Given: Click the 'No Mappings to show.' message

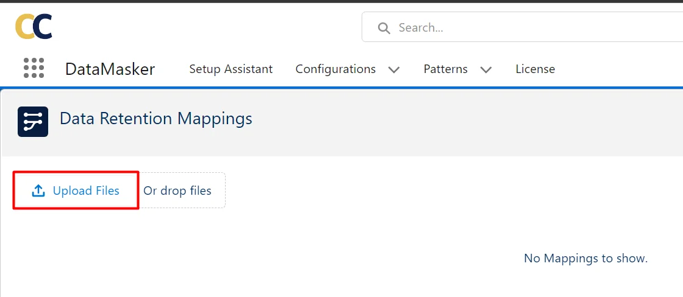Looking at the screenshot, I should pyautogui.click(x=585, y=258).
